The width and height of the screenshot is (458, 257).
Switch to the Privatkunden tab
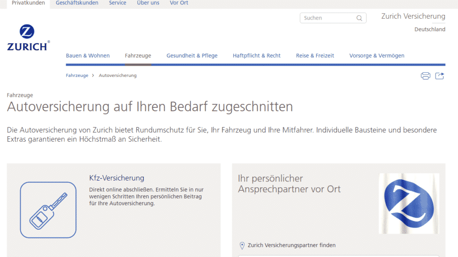28,3
